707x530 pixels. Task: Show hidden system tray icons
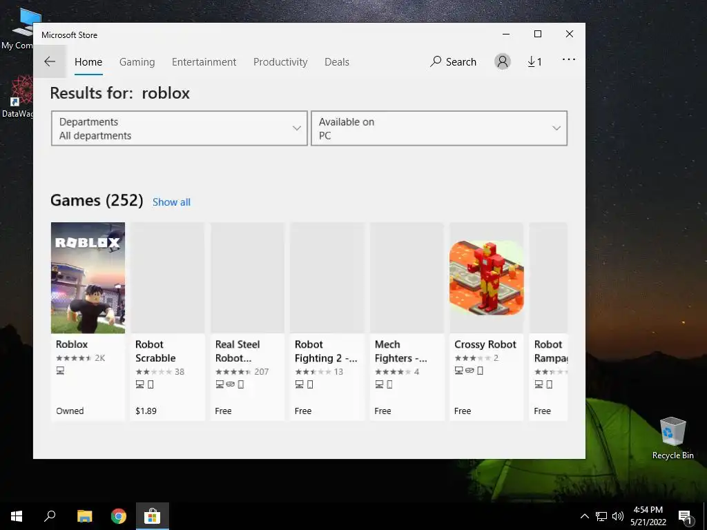[x=584, y=516]
